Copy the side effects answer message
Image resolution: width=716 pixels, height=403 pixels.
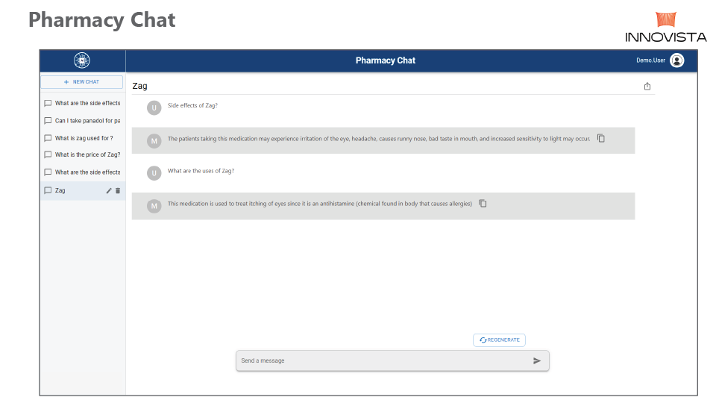click(x=601, y=138)
